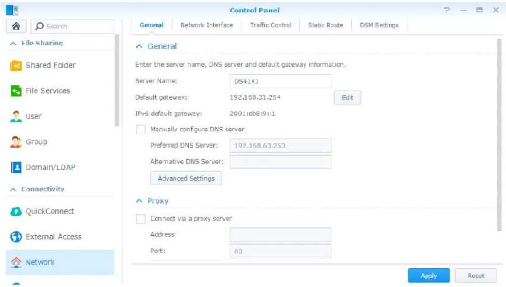This screenshot has height=287, width=506.
Task: Open the Static Route tab
Action: [x=325, y=25]
